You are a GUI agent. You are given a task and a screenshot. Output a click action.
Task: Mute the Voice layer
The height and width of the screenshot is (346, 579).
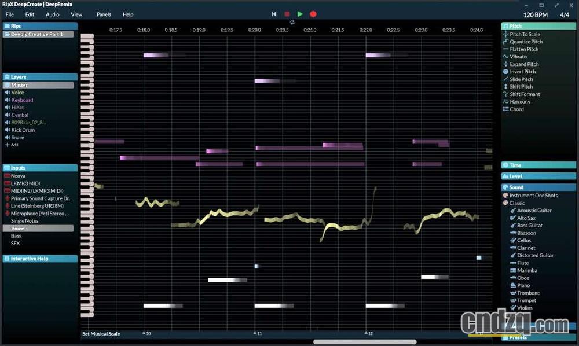(x=8, y=92)
